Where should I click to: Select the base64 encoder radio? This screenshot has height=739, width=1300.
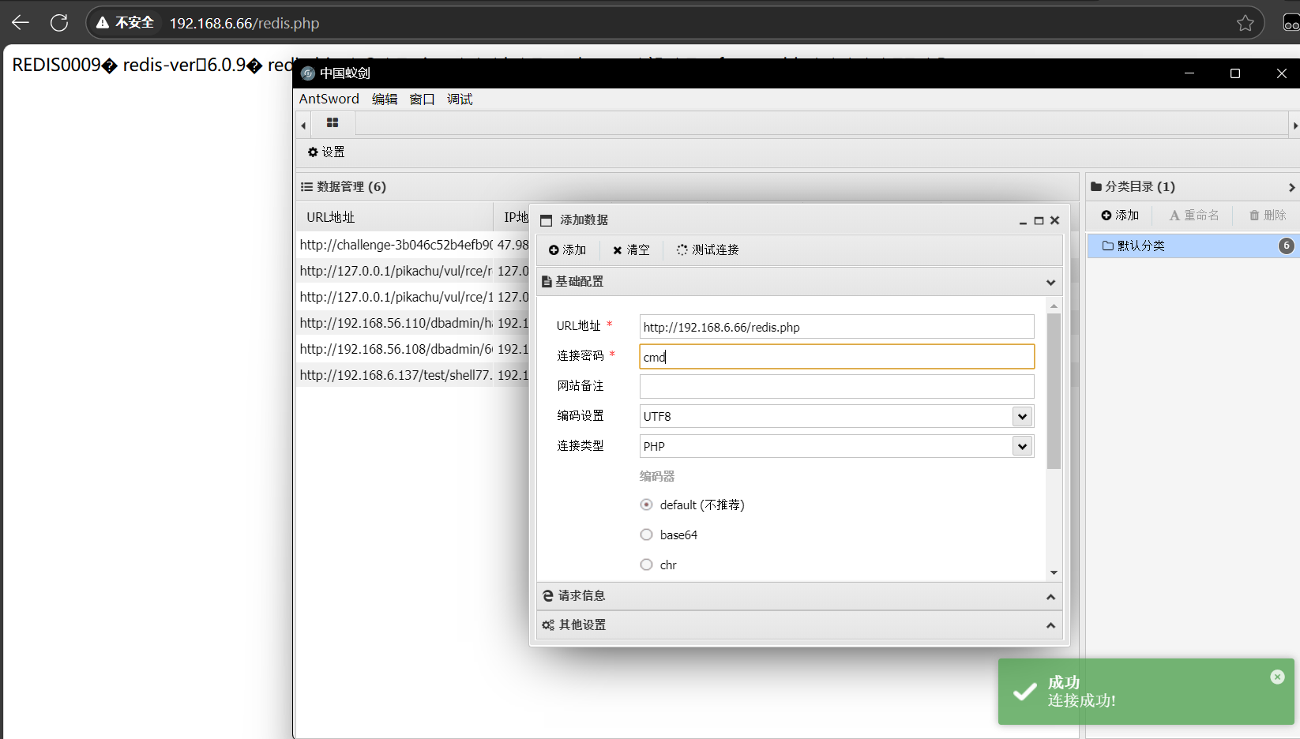point(646,535)
